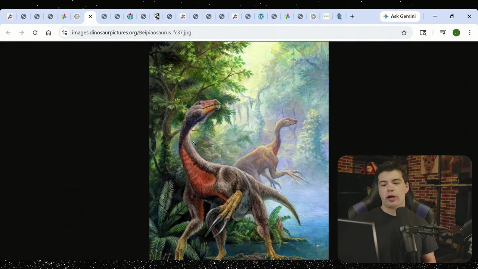Open the Chrome three-dot menu
The image size is (478, 269).
coord(470,33)
